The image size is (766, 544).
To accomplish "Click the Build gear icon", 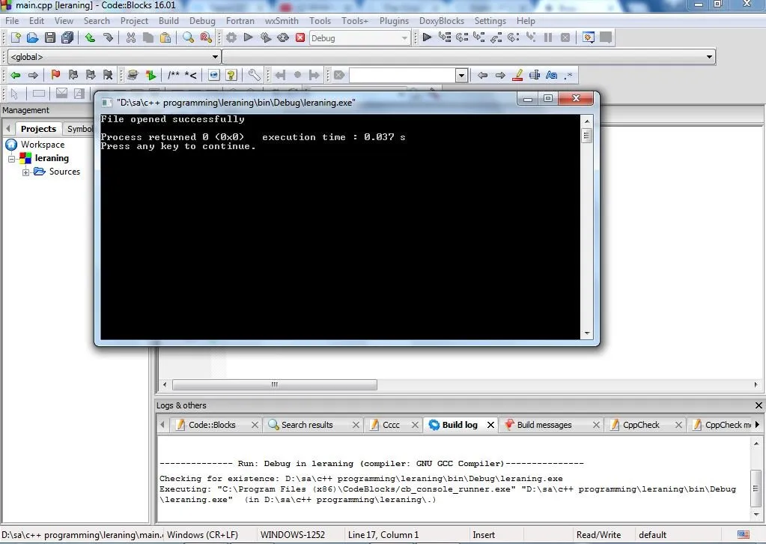I will [x=231, y=37].
